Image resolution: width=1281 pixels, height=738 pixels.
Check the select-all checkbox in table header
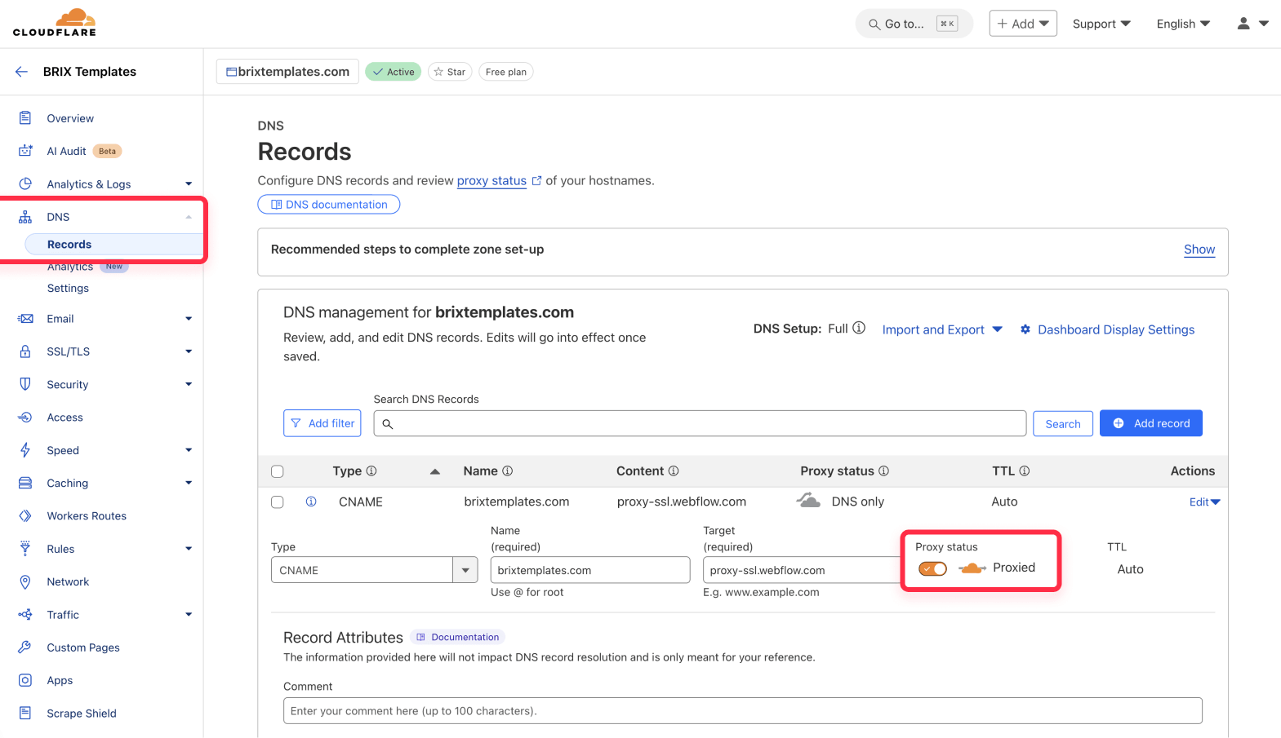(278, 471)
